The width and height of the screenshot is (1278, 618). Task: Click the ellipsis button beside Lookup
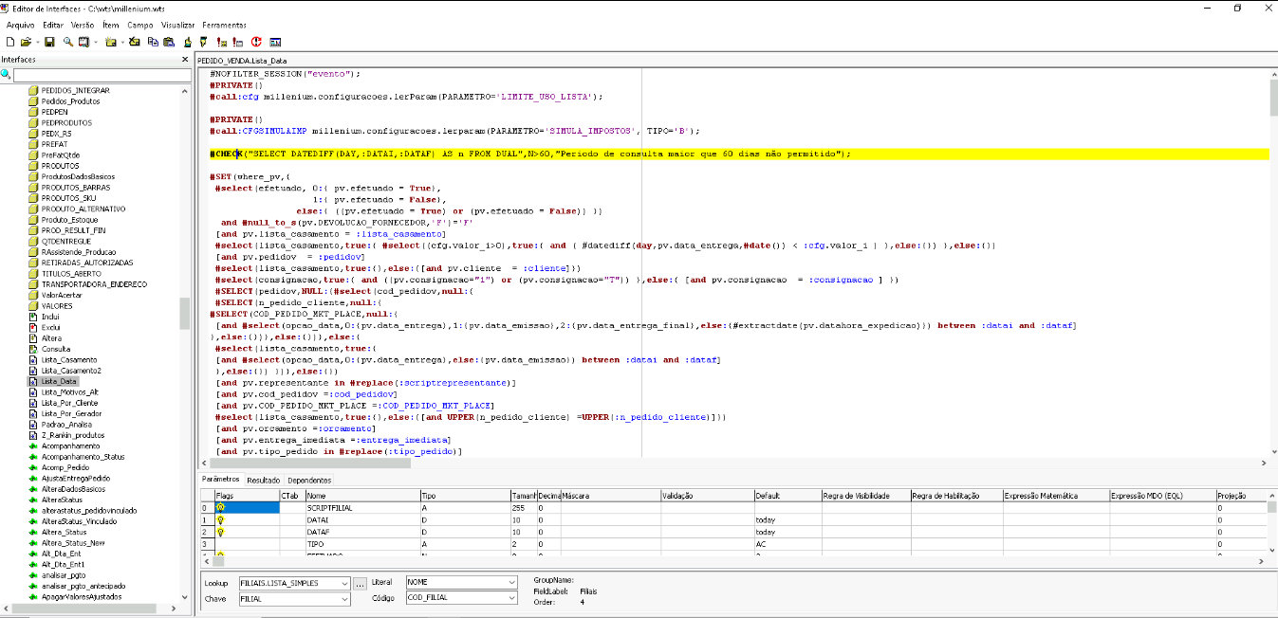pyautogui.click(x=361, y=584)
